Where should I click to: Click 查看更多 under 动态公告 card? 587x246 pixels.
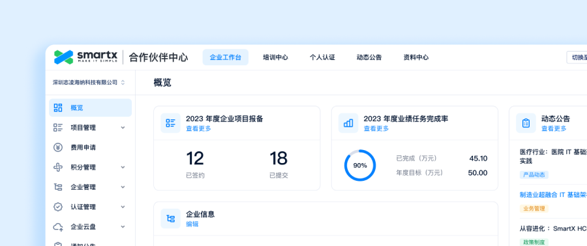tap(554, 129)
